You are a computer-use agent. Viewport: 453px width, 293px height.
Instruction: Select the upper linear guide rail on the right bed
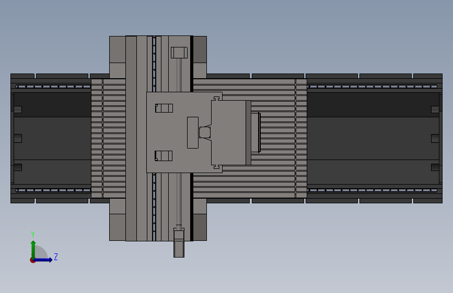372,87
